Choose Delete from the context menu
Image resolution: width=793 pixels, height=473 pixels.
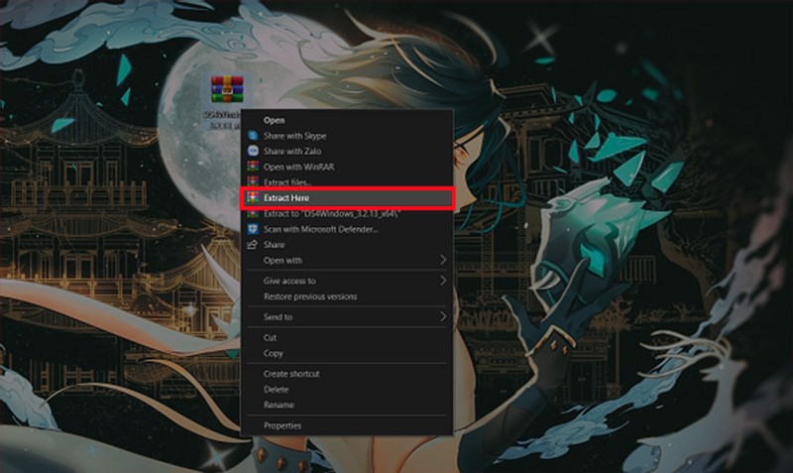[277, 390]
